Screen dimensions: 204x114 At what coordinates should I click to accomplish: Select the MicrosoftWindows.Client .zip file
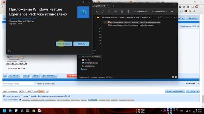click(x=131, y=25)
